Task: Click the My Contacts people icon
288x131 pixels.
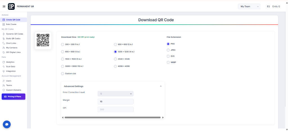Action: click(4, 48)
